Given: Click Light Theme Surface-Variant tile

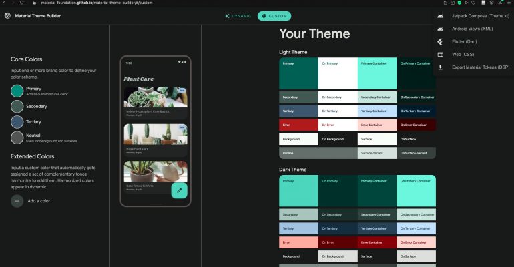Looking at the screenshot, I should (377, 153).
